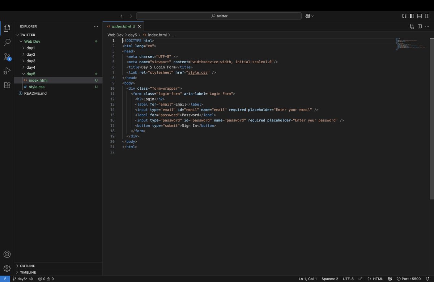Select the index.html editor tab
This screenshot has width=434, height=282.
pyautogui.click(x=123, y=26)
